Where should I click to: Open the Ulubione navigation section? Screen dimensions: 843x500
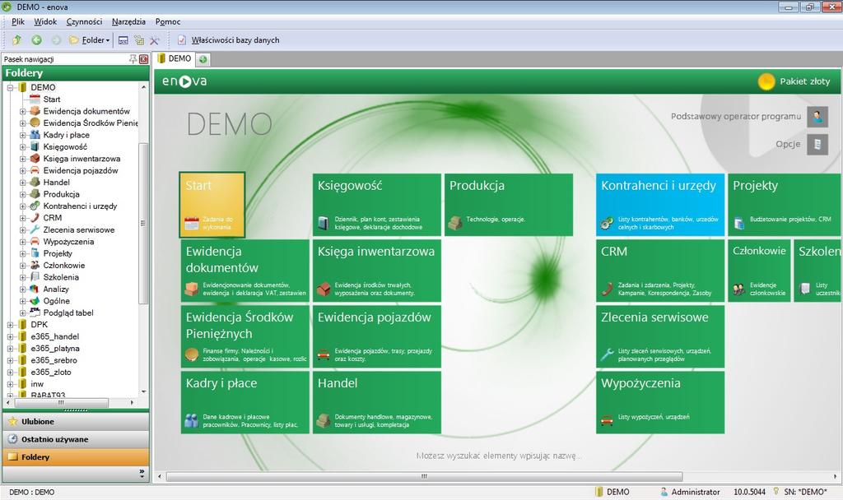pos(76,422)
